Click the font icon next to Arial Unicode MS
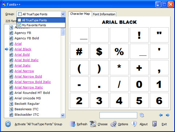This screenshot has height=132, width=175. coord(11,98)
